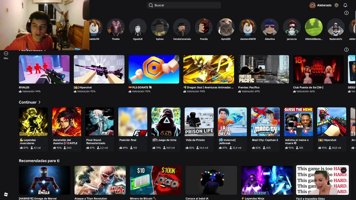Open the sponsored Hipershot game thumbnail
The image size is (356, 200).
pos(99,69)
